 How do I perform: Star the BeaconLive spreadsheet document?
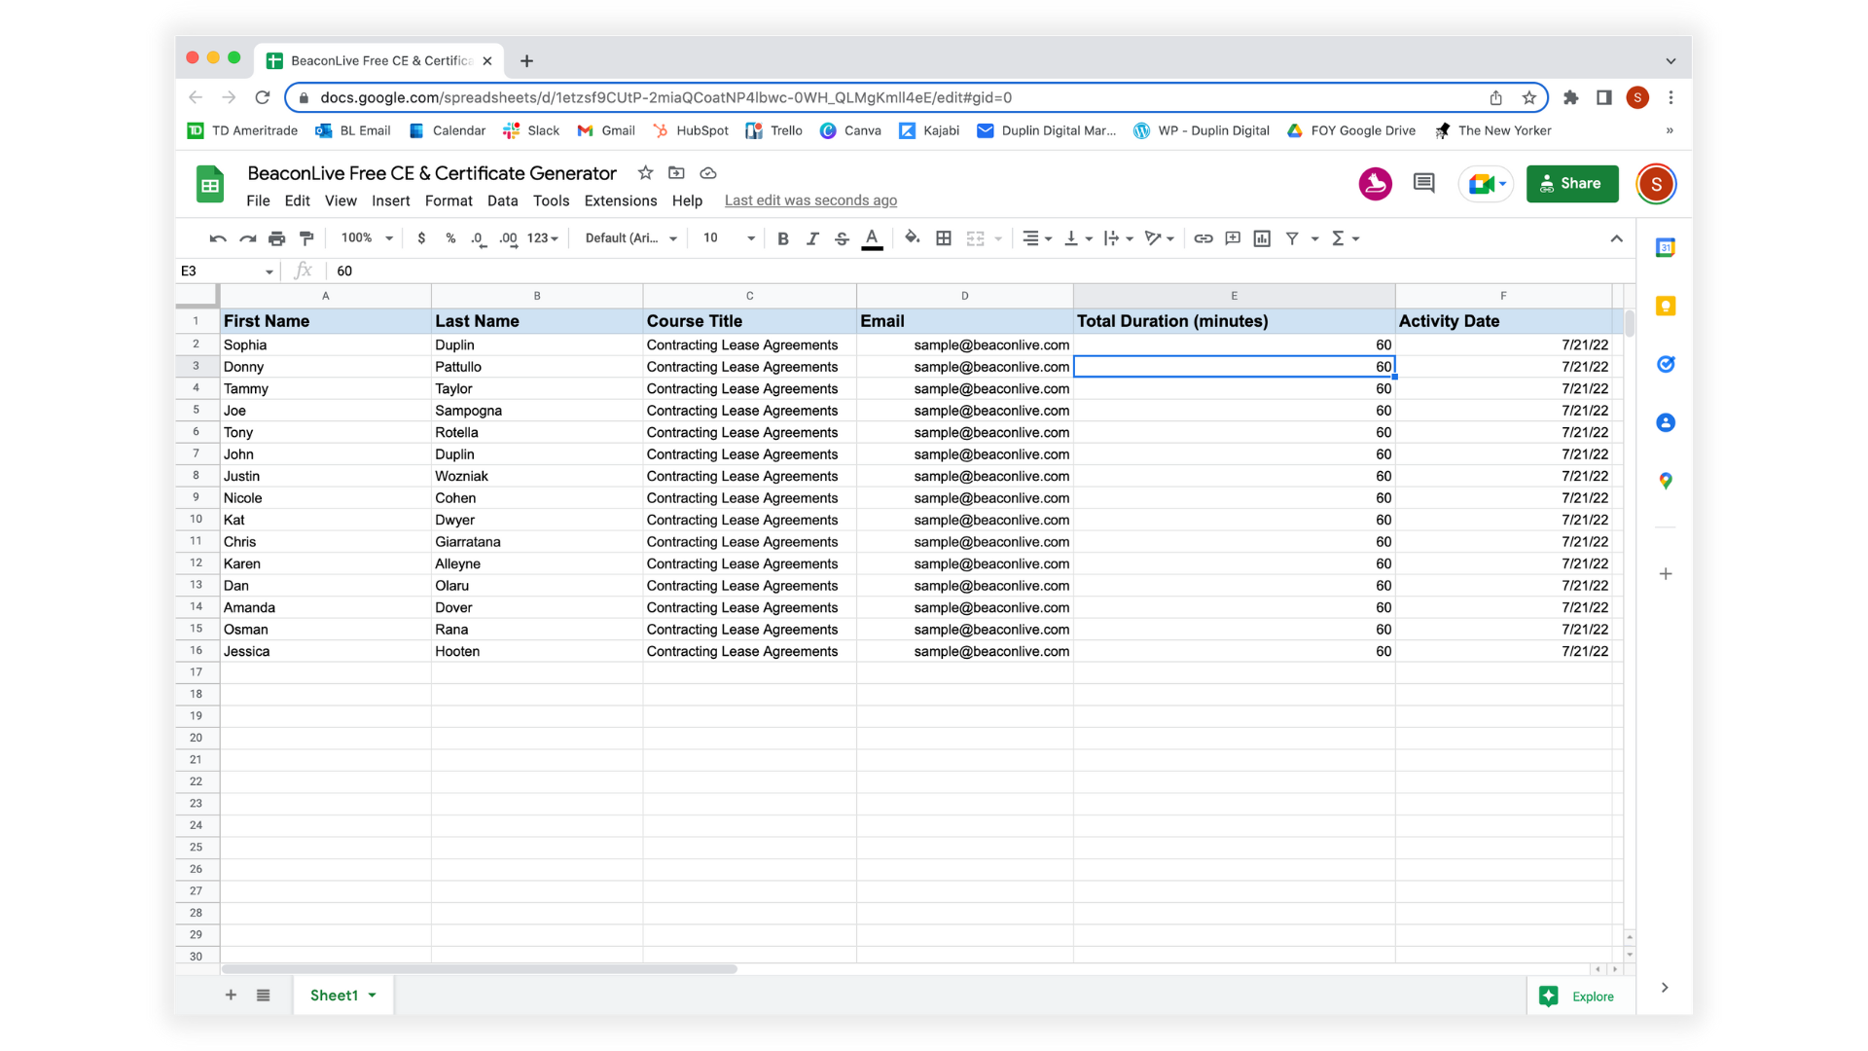[645, 173]
